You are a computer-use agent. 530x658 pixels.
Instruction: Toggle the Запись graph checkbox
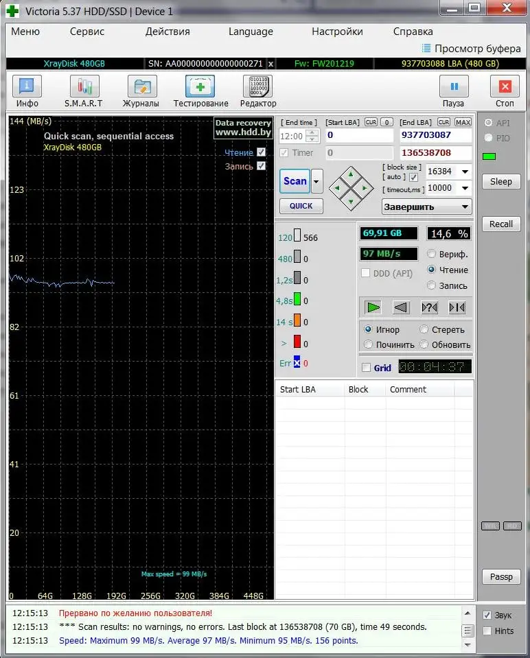click(261, 166)
